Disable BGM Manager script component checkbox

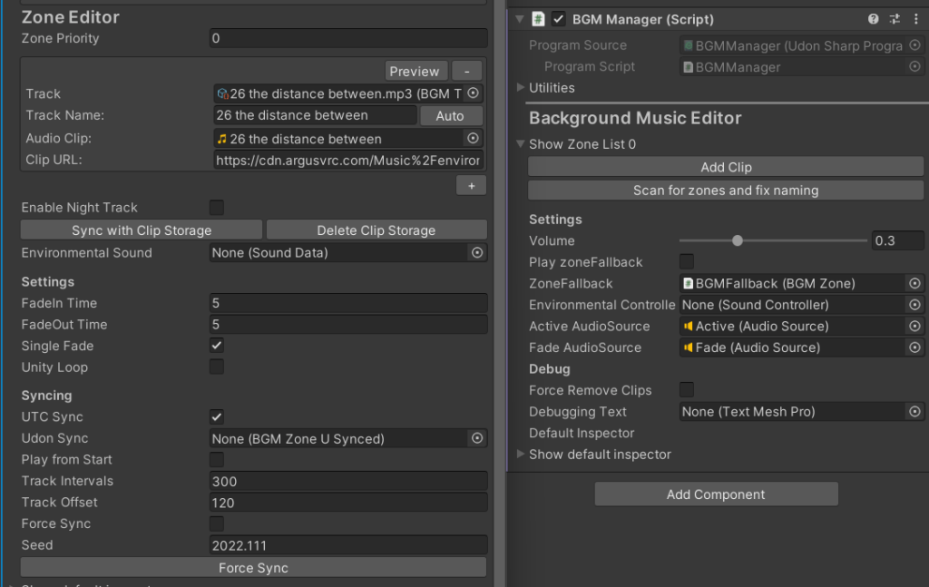click(559, 19)
